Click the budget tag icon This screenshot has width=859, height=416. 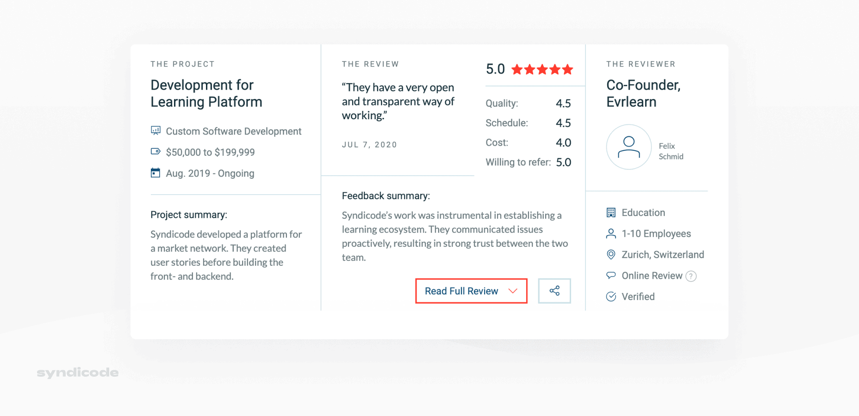(x=156, y=152)
